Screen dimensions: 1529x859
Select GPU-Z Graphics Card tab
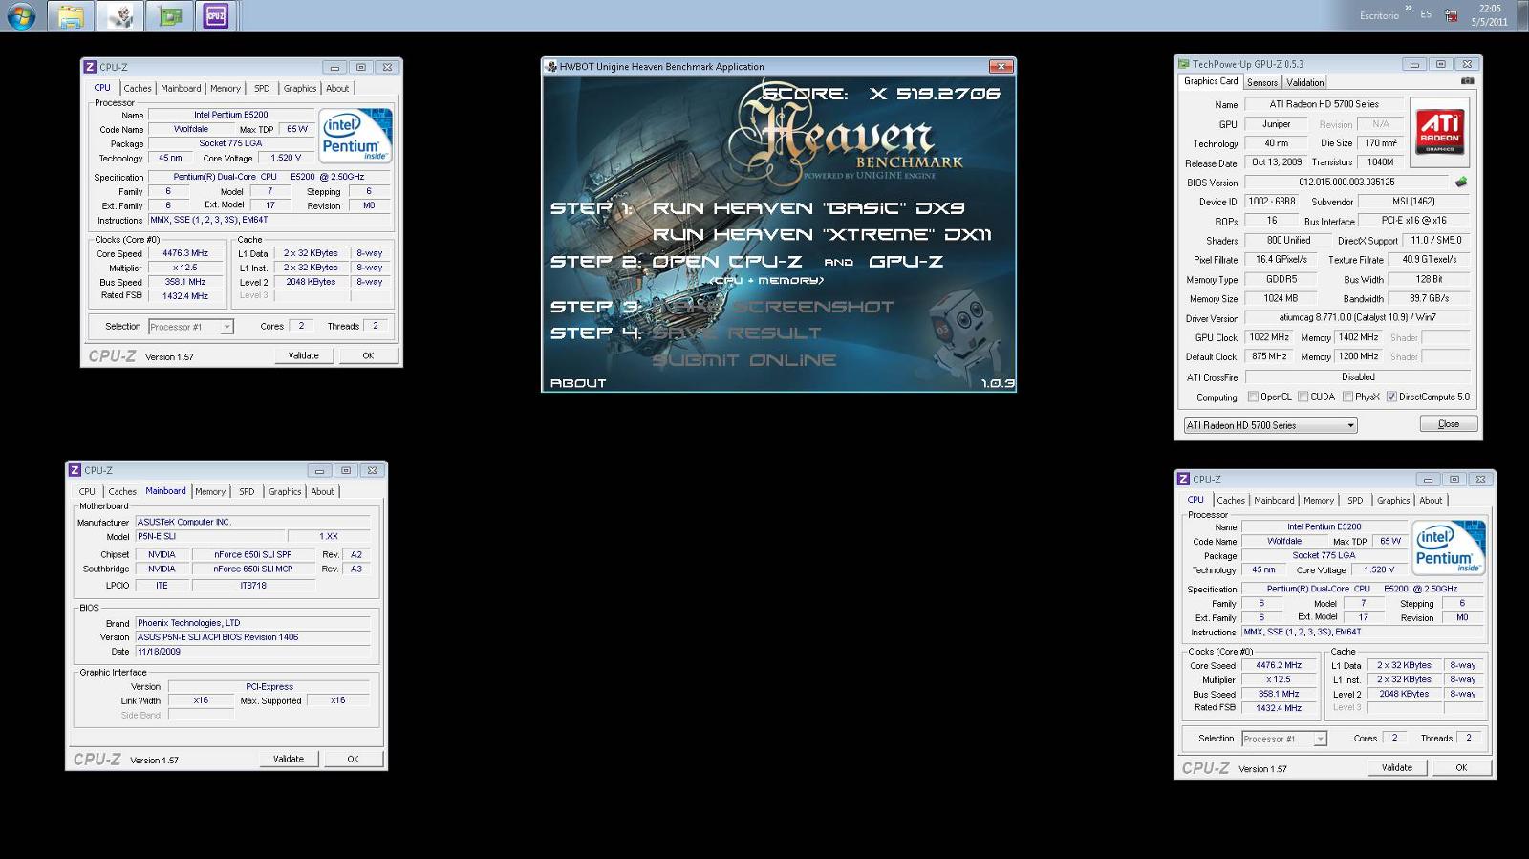pos(1211,81)
